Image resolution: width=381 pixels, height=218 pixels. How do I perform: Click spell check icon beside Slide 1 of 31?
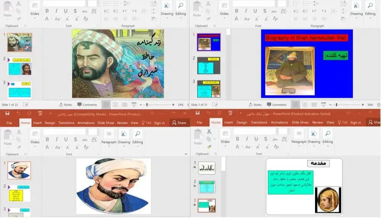[x=215, y=104]
